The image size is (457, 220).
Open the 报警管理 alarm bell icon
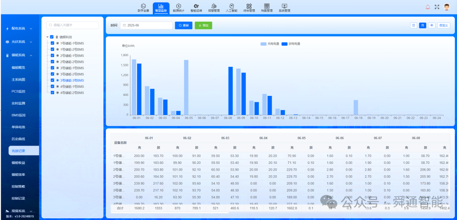(214, 6)
